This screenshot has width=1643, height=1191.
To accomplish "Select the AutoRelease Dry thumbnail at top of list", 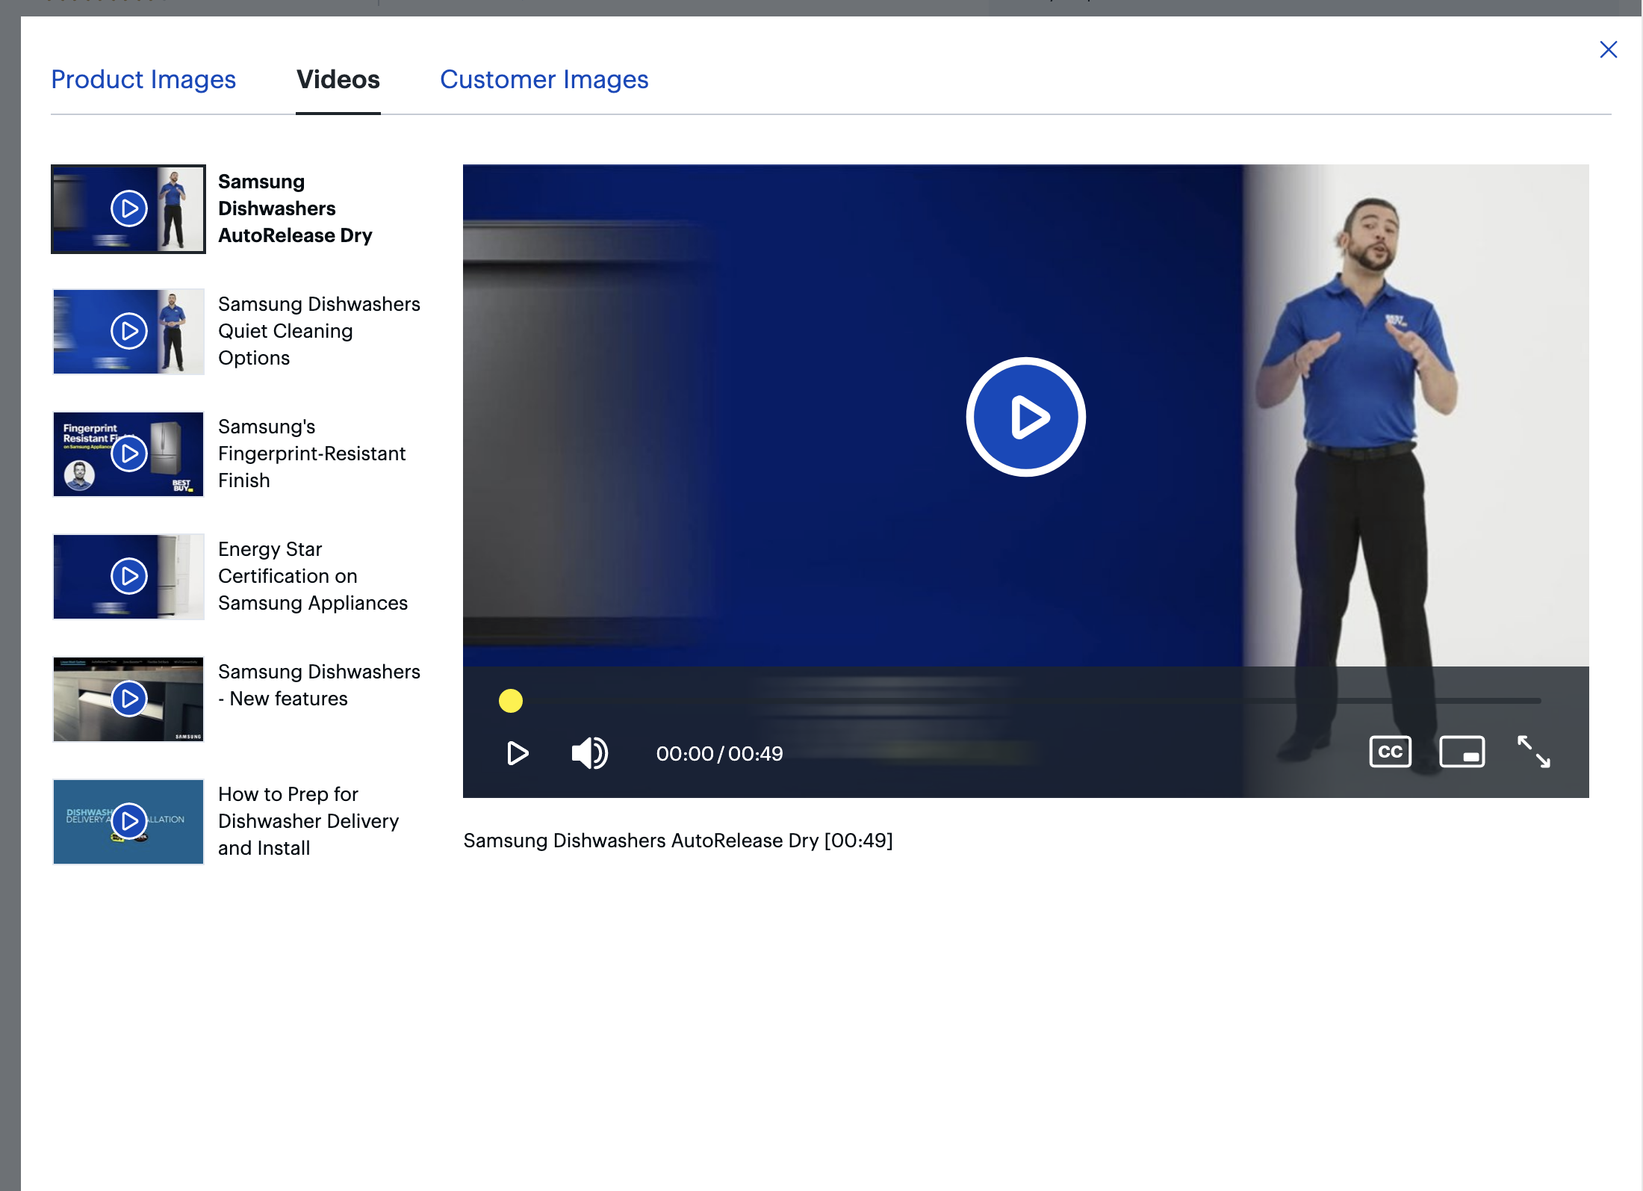I will (128, 209).
